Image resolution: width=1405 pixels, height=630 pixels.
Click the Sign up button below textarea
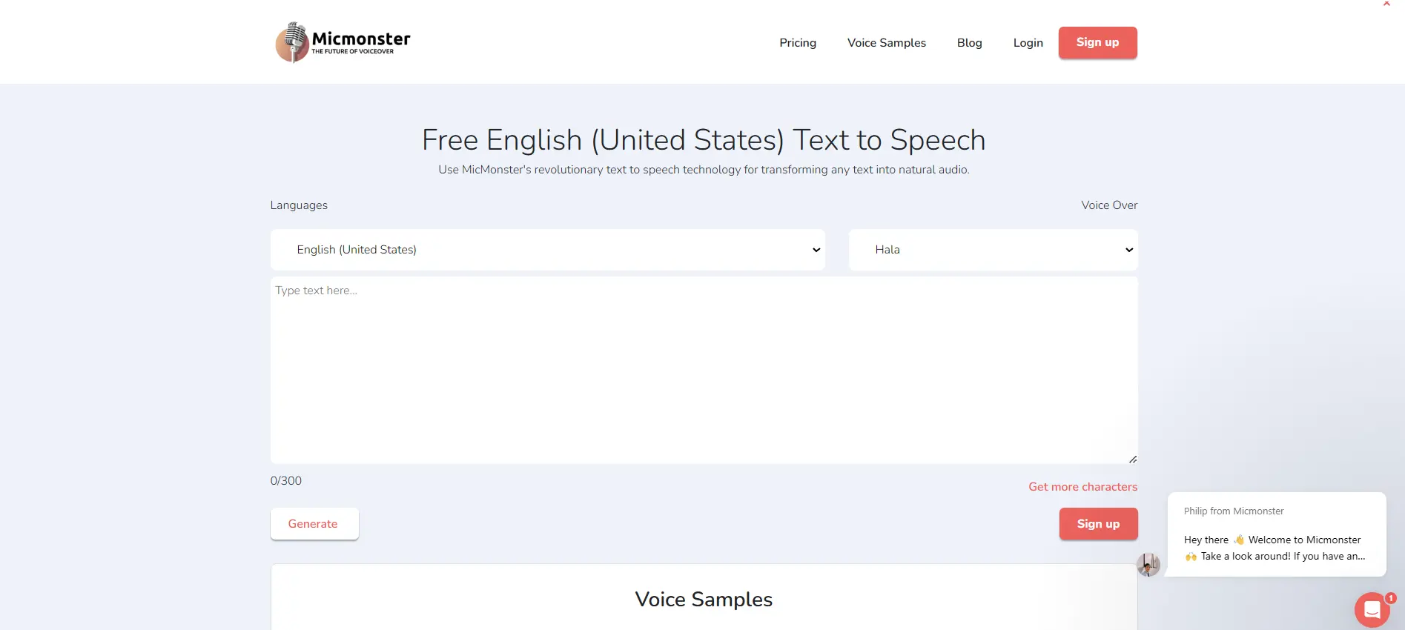pos(1098,524)
